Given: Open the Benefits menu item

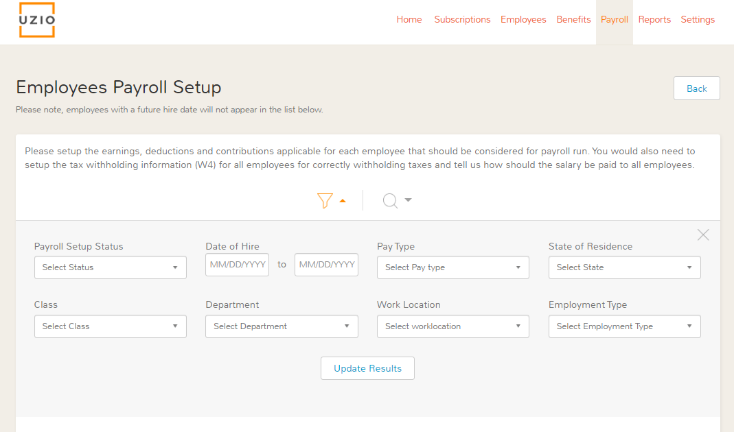Looking at the screenshot, I should 573,20.
